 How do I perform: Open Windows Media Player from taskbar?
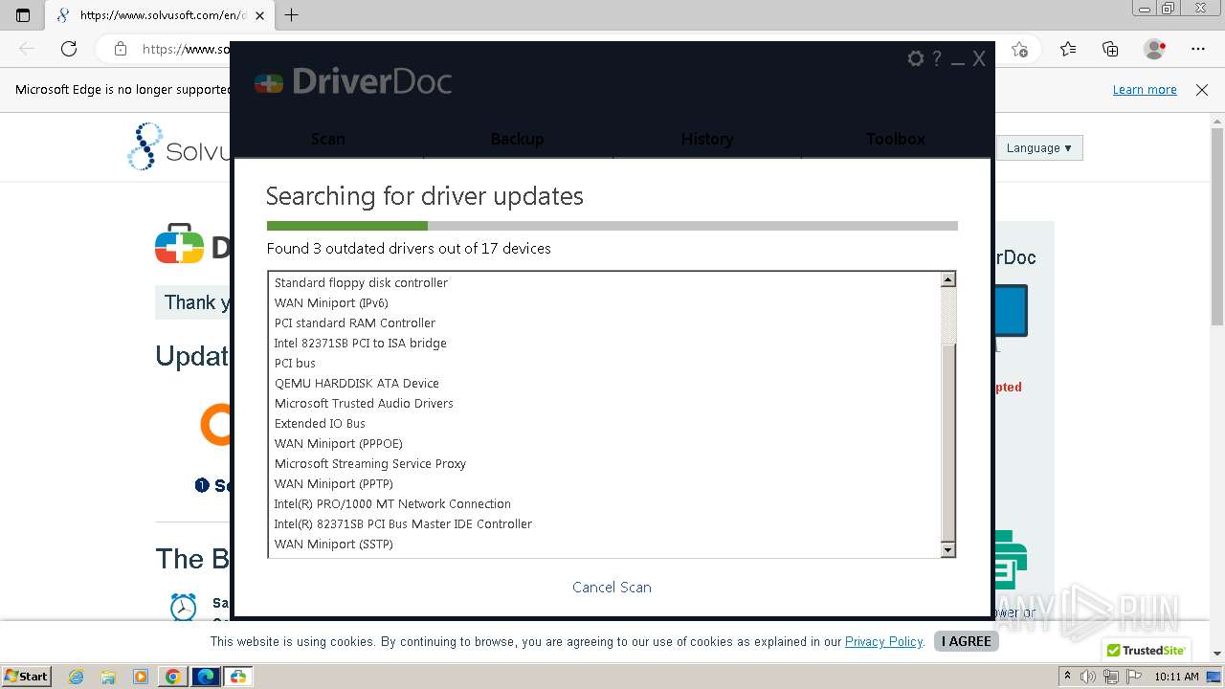click(x=141, y=677)
